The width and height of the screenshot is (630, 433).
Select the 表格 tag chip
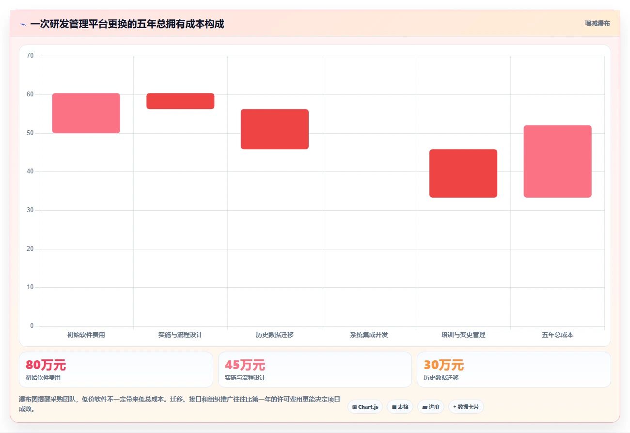[400, 407]
